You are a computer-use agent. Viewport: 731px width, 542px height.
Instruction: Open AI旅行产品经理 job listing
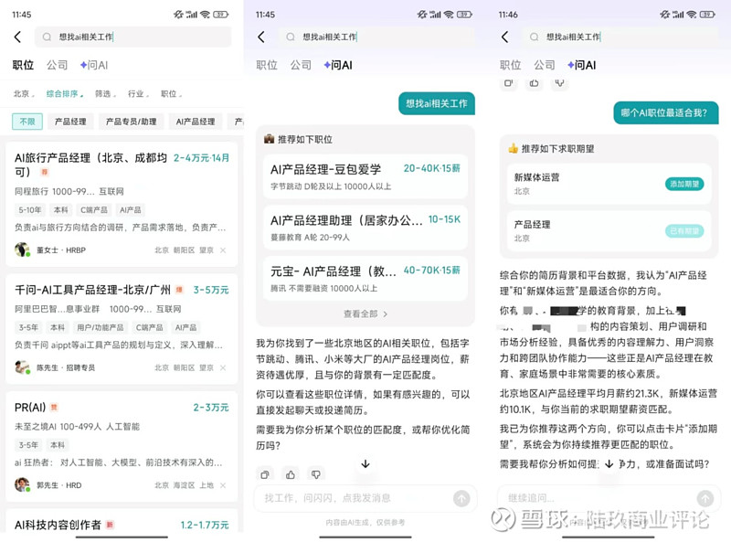[122, 204]
